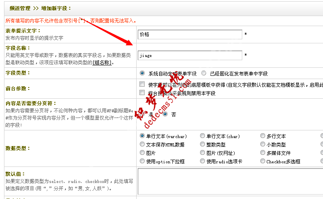Image resolution: width=323 pixels, height=199 pixels.
Task: Select 单行文本(char) data type
Action: (x=202, y=136)
